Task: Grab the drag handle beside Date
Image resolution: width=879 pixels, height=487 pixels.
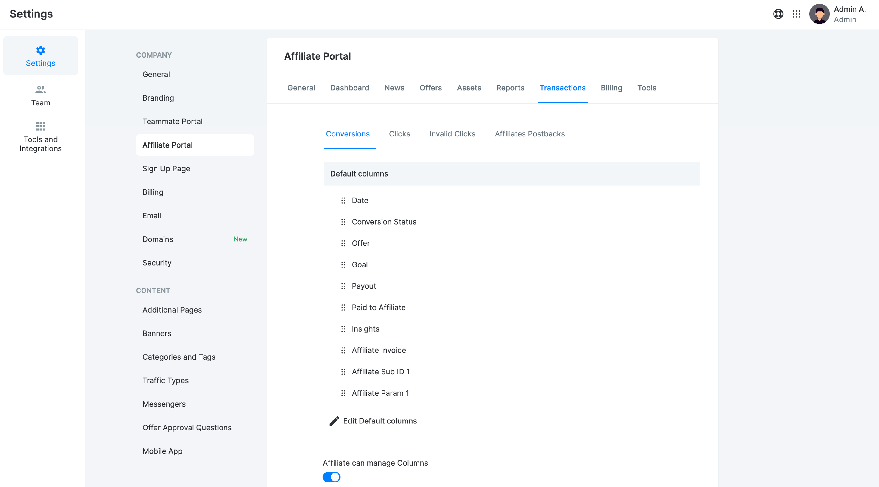Action: tap(343, 200)
